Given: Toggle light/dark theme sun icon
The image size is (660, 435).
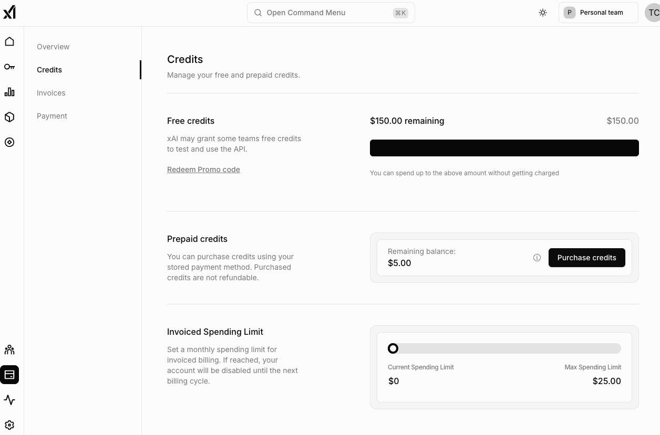Looking at the screenshot, I should coord(543,13).
